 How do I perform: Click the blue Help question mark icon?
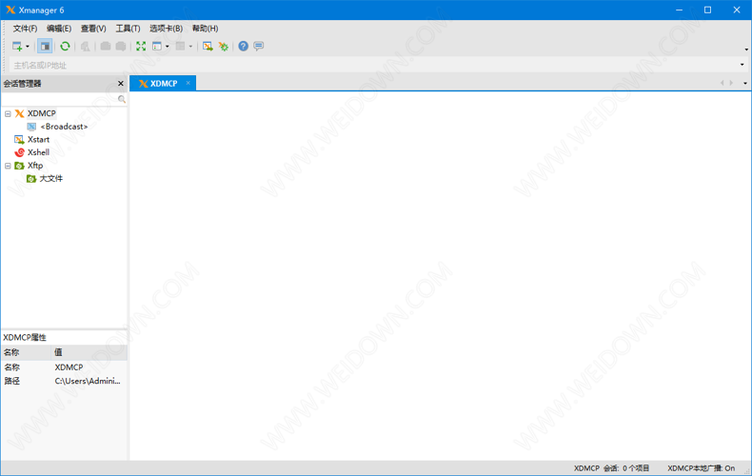coord(243,46)
